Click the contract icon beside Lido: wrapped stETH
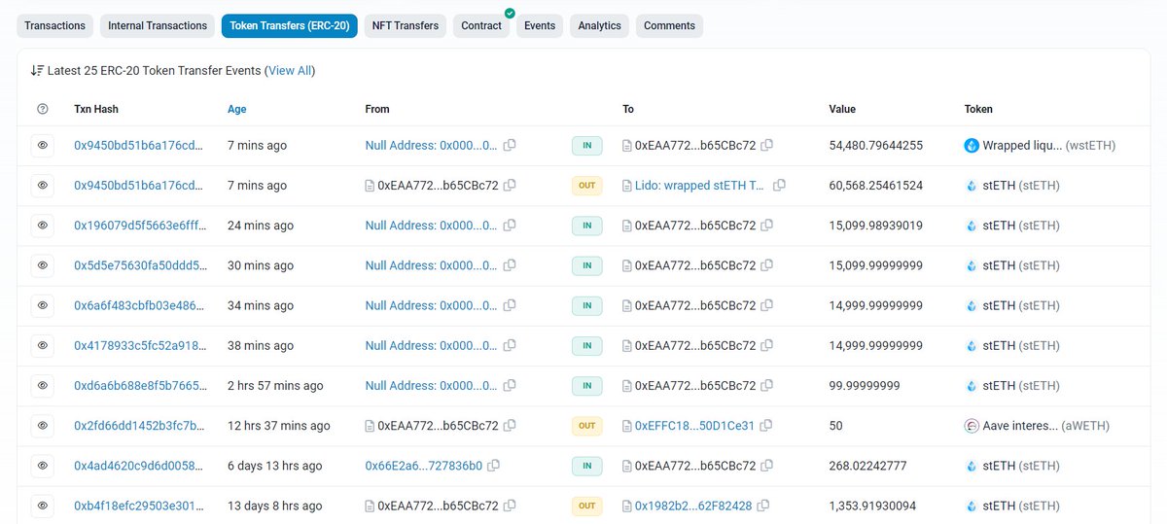 (x=627, y=185)
